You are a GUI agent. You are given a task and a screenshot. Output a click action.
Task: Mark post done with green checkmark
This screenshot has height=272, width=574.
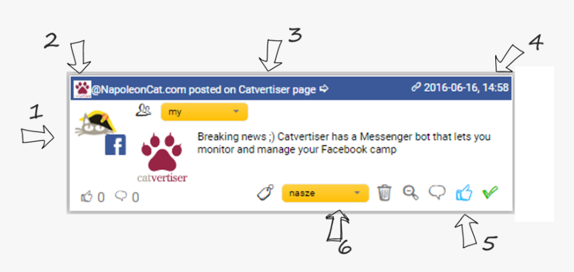490,192
